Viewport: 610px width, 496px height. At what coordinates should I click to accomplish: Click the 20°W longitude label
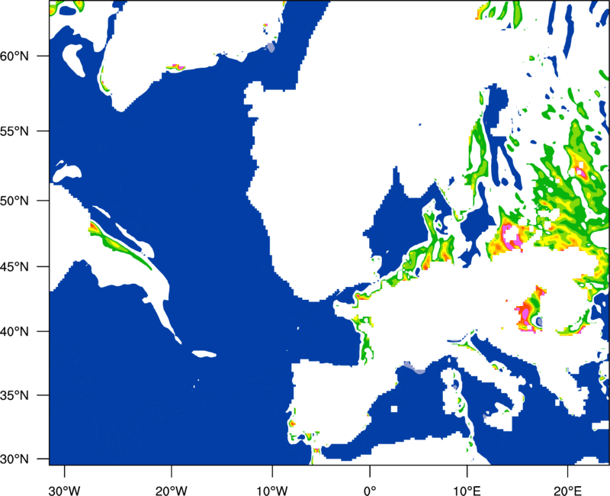point(171,490)
